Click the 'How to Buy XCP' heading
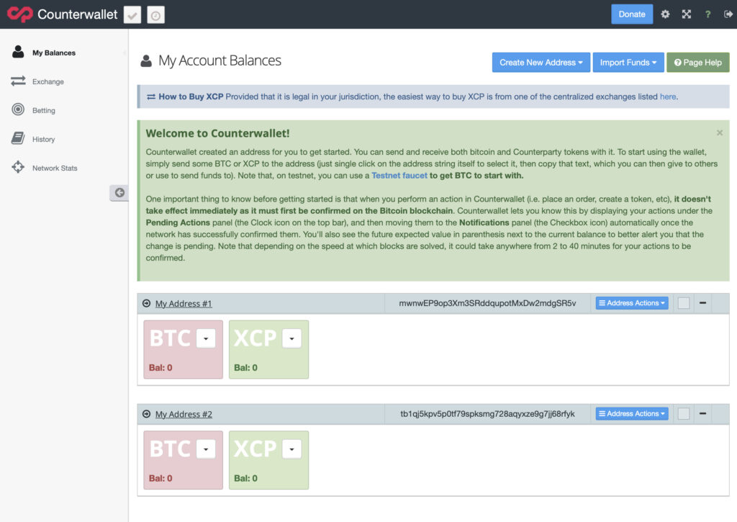 pyautogui.click(x=191, y=96)
